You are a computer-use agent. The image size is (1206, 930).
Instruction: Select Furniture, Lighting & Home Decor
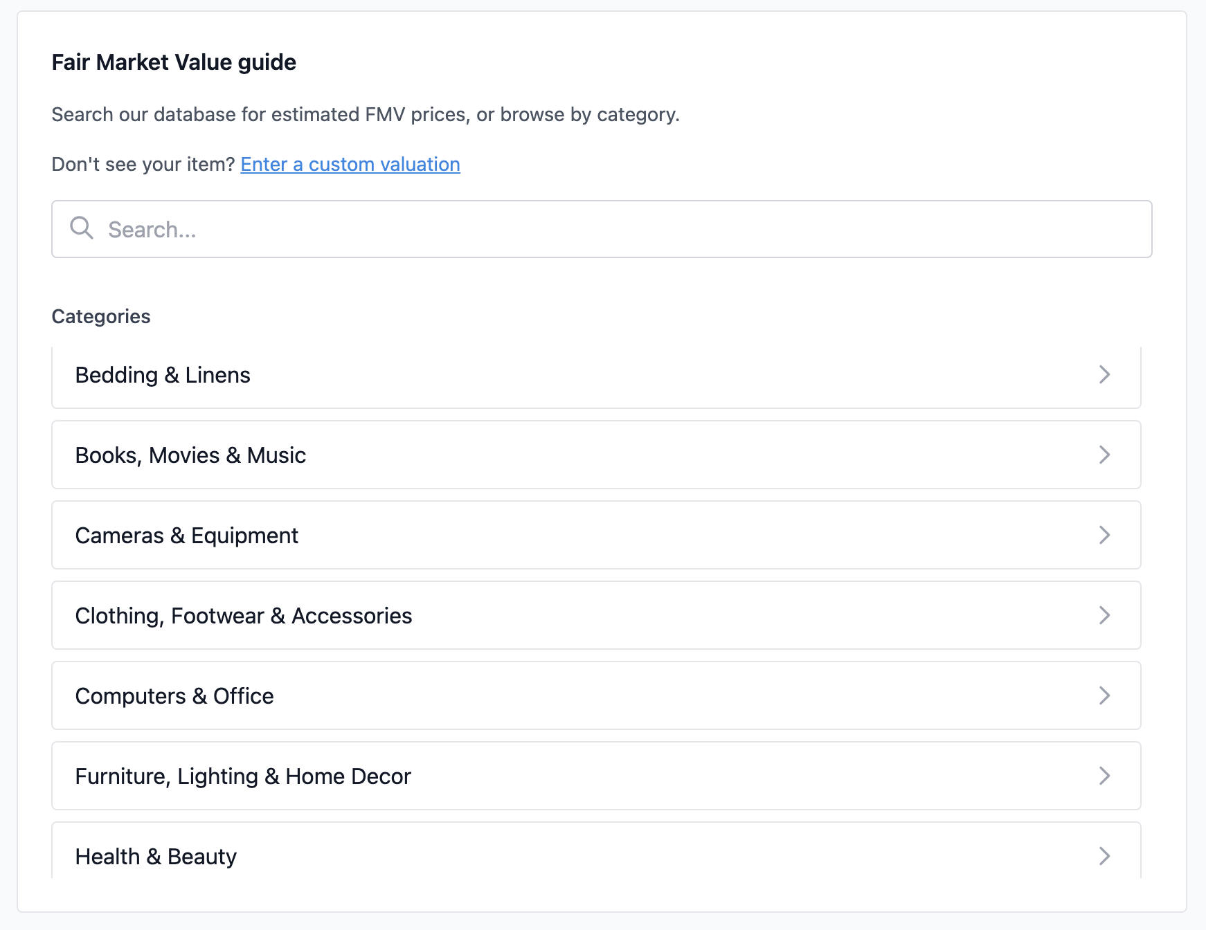[x=243, y=776]
